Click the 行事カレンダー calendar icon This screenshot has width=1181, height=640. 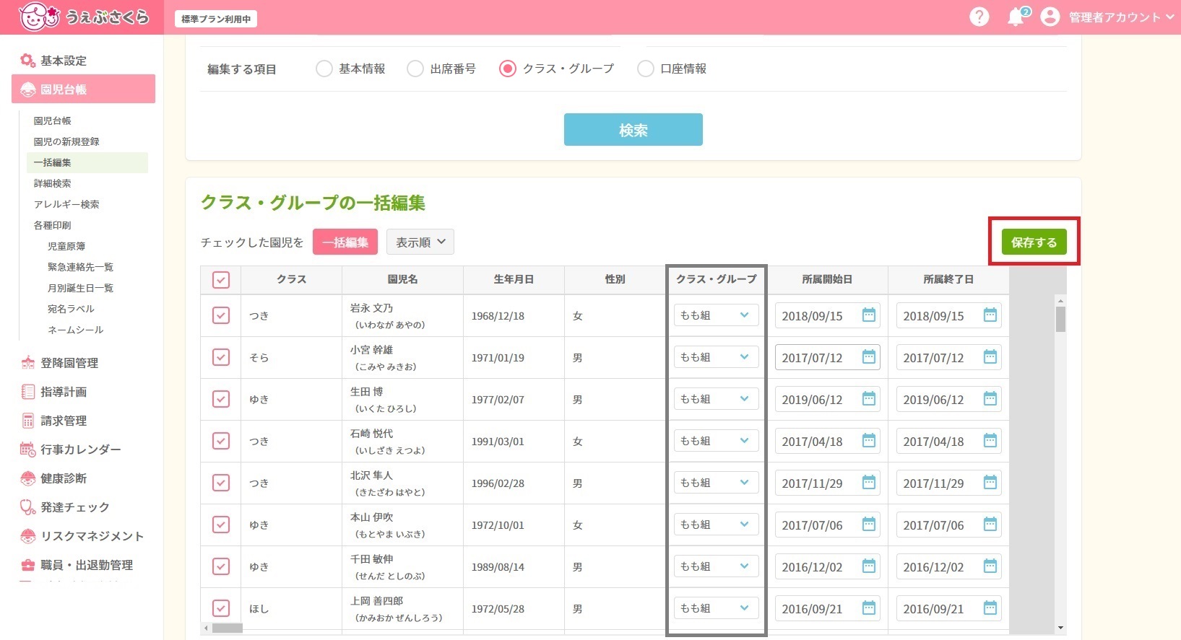click(x=27, y=450)
